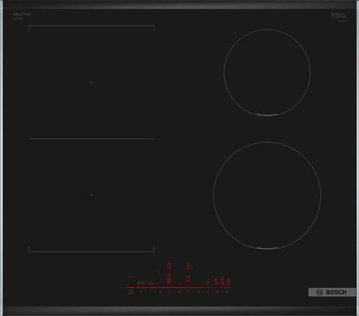Select the lower-left zone display showing 6
359x316 pixels.
pyautogui.click(x=169, y=279)
